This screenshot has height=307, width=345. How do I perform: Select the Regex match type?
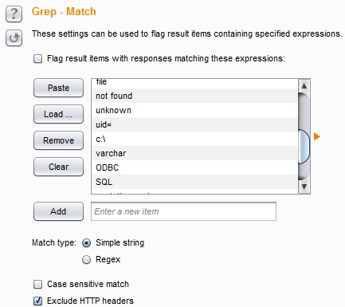(x=86, y=259)
